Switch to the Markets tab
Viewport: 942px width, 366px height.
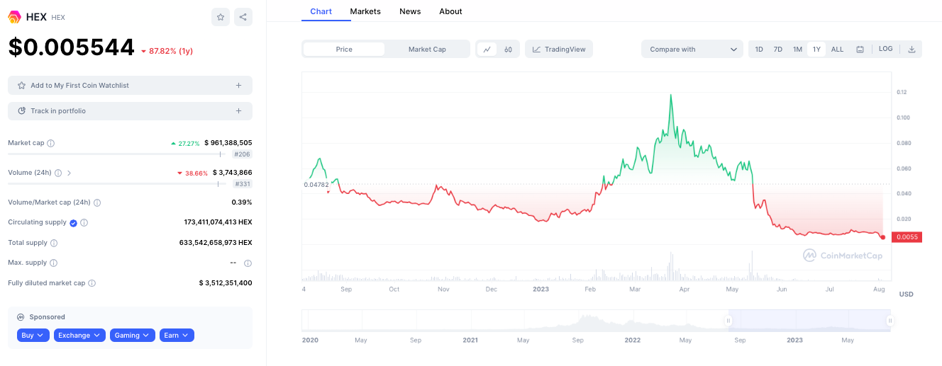coord(365,11)
